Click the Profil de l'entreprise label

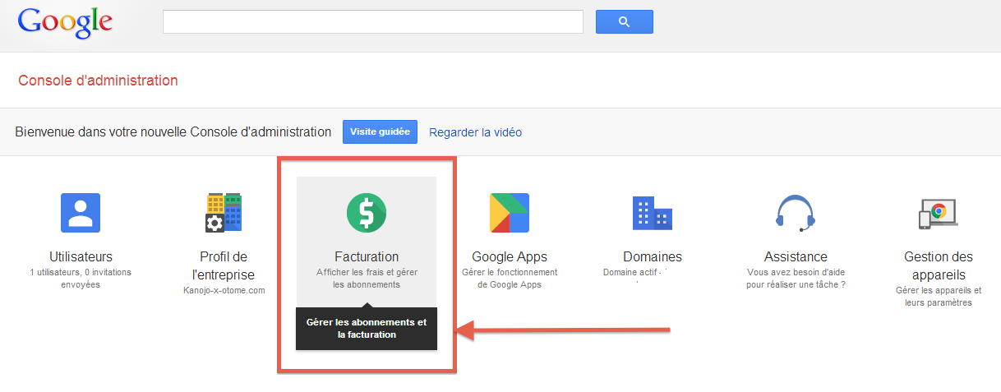tap(224, 265)
